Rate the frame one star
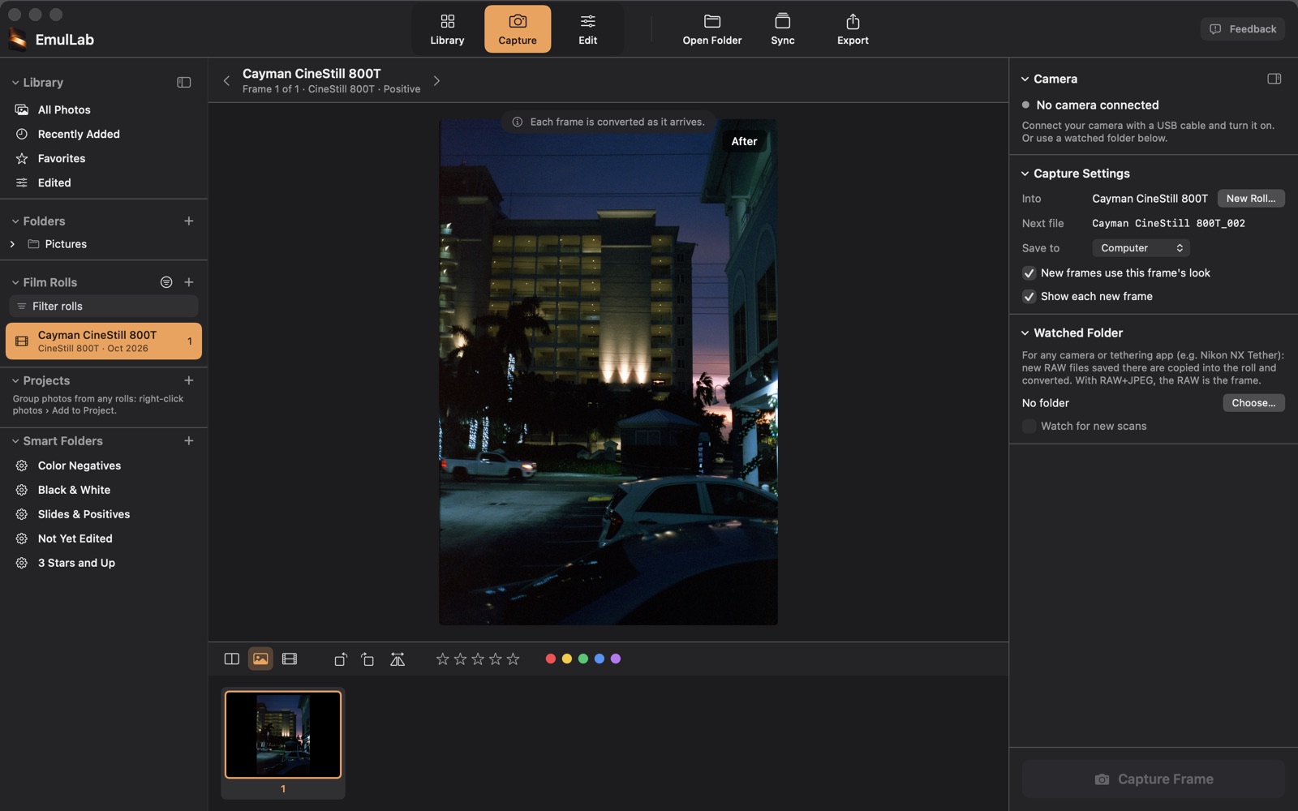This screenshot has height=811, width=1298. 442,659
